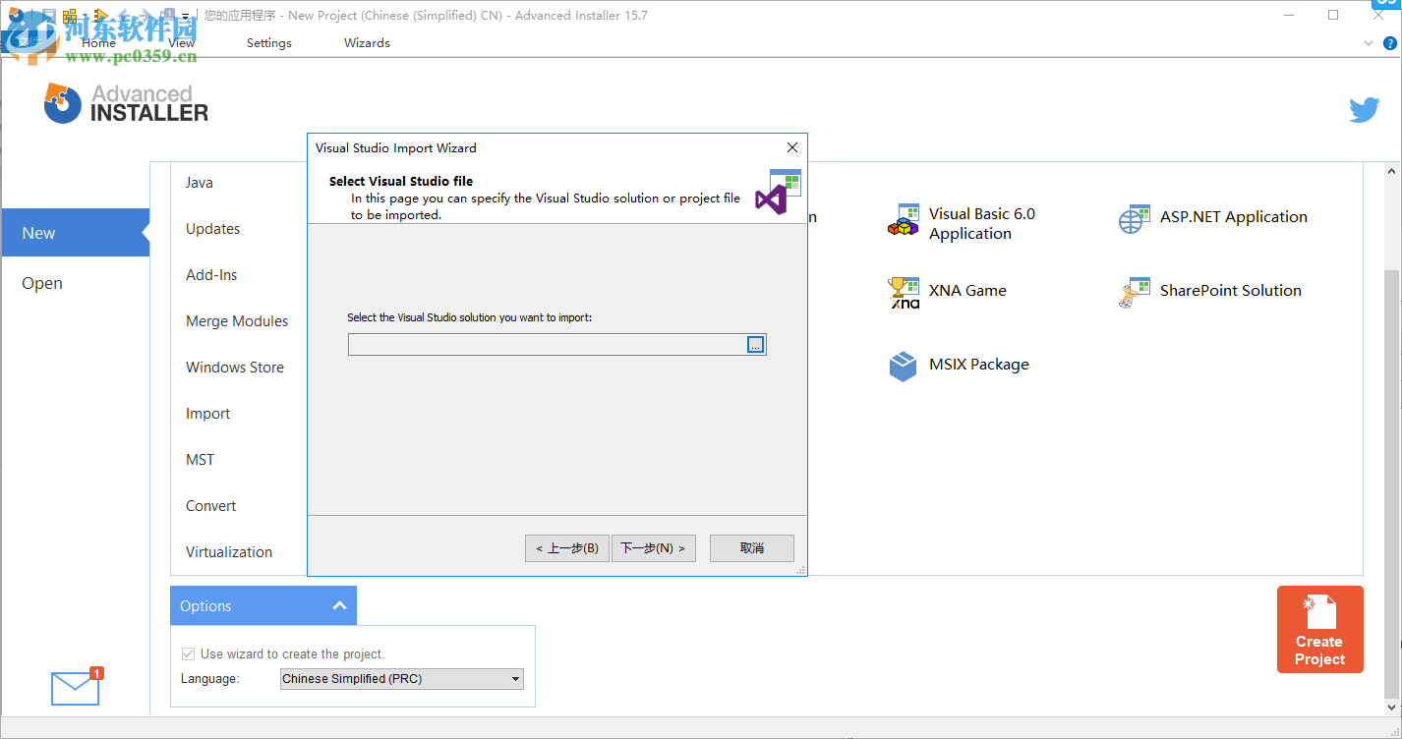Browse for solution with the ... button
Screen dimensions: 1402x739
pyautogui.click(x=755, y=345)
